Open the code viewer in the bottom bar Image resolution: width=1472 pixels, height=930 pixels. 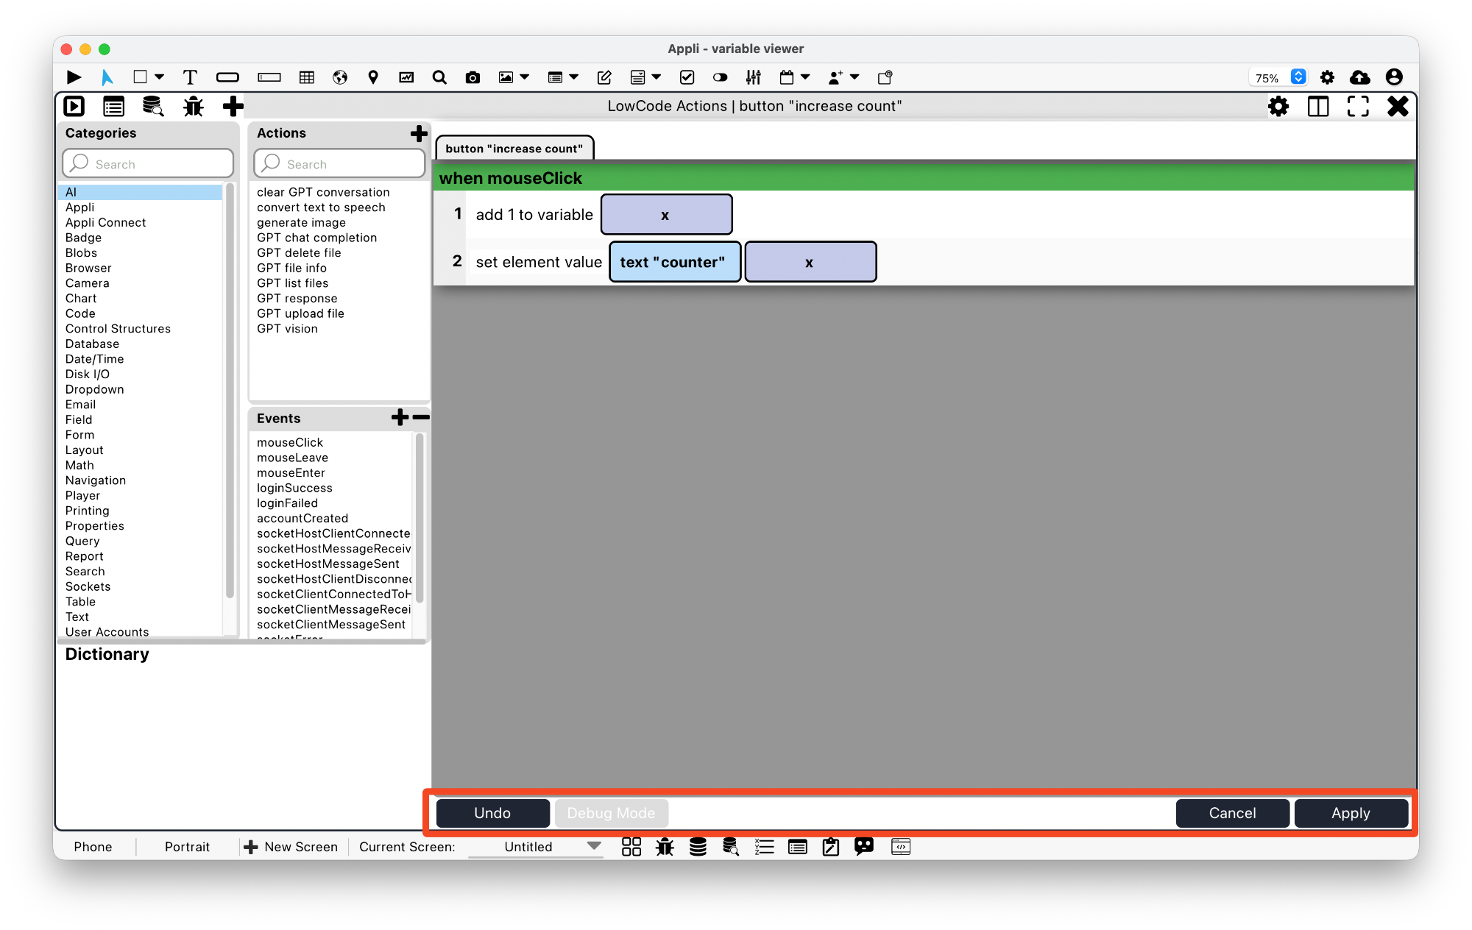point(900,847)
